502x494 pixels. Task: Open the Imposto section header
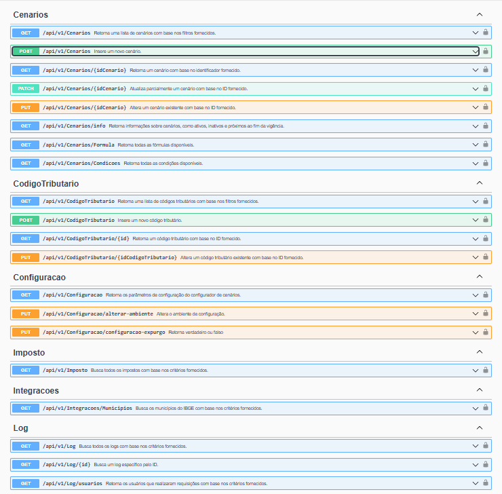30,353
